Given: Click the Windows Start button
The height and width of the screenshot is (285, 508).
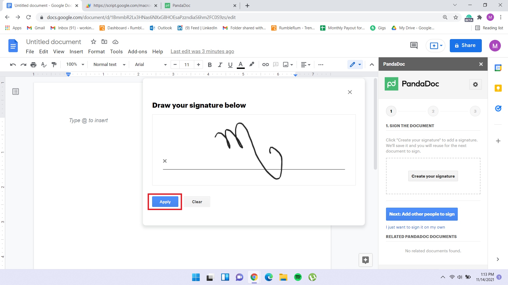Looking at the screenshot, I should click(196, 277).
